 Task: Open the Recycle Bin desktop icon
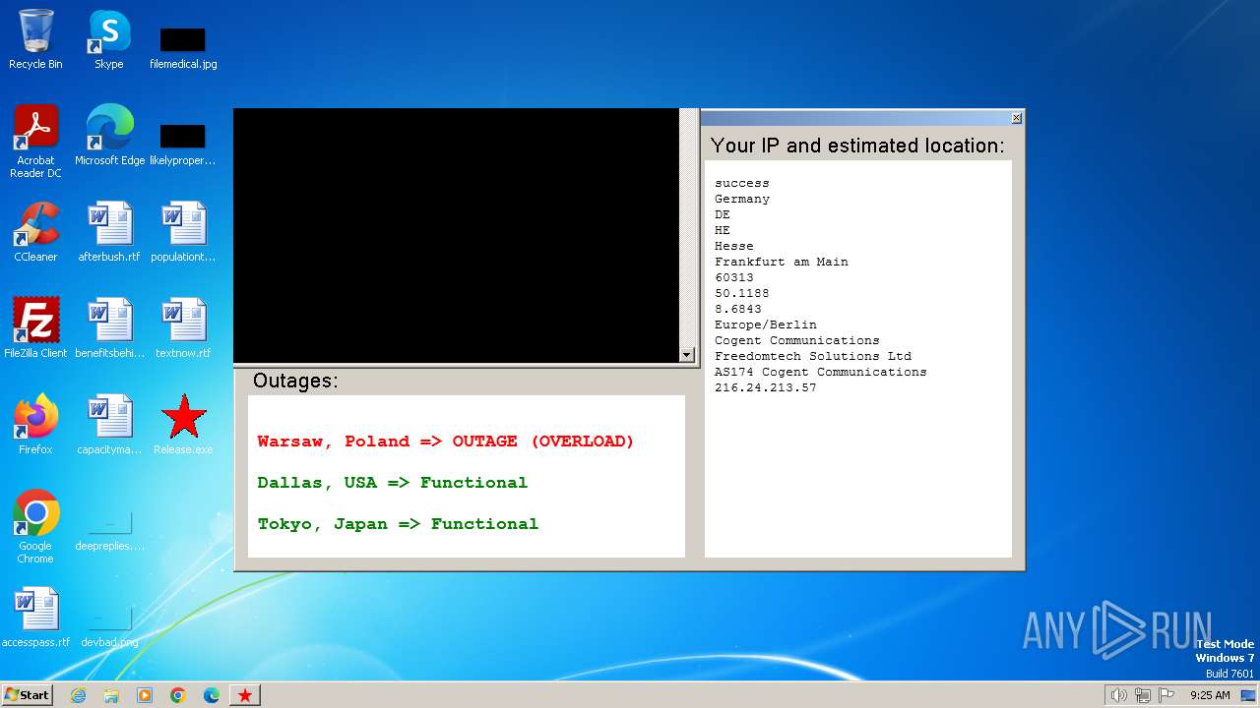pyautogui.click(x=35, y=39)
